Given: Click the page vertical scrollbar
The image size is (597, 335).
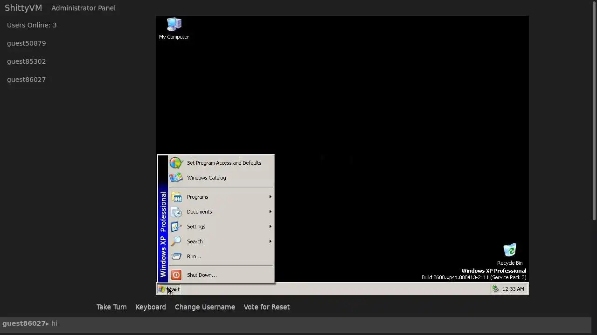Looking at the screenshot, I should [x=594, y=111].
